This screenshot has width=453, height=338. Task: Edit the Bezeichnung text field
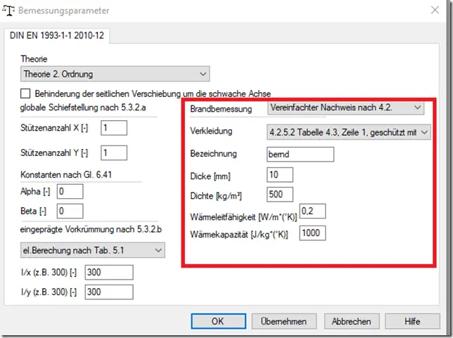point(300,154)
